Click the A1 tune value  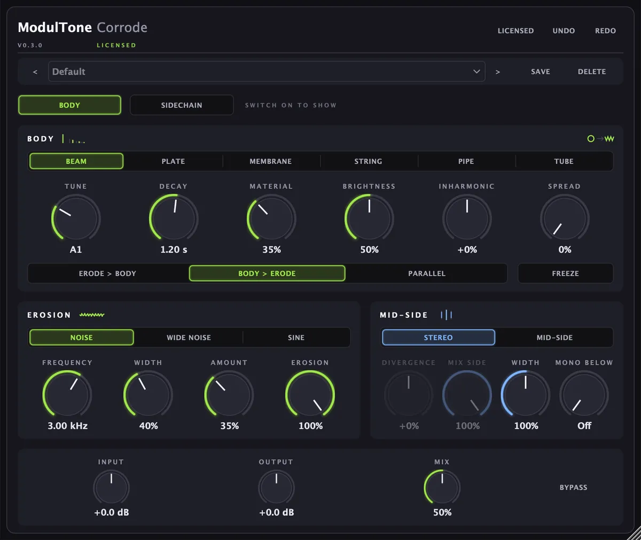click(76, 249)
